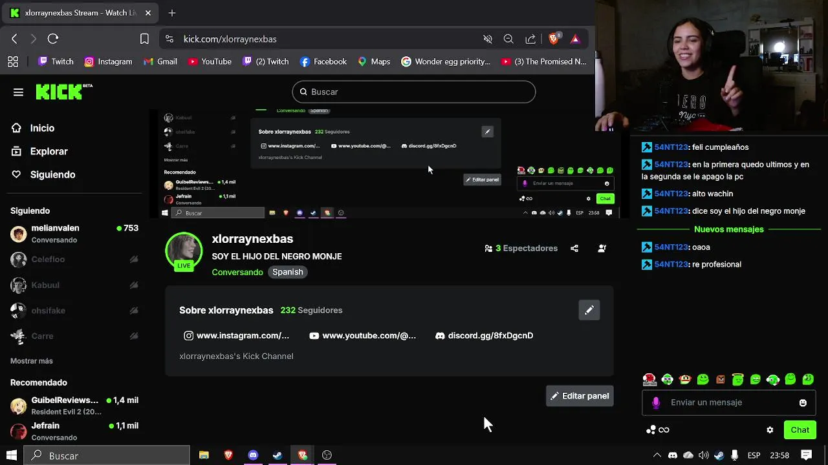828x465 pixels.
Task: Click xlorraynexbas live avatar
Action: (x=184, y=251)
